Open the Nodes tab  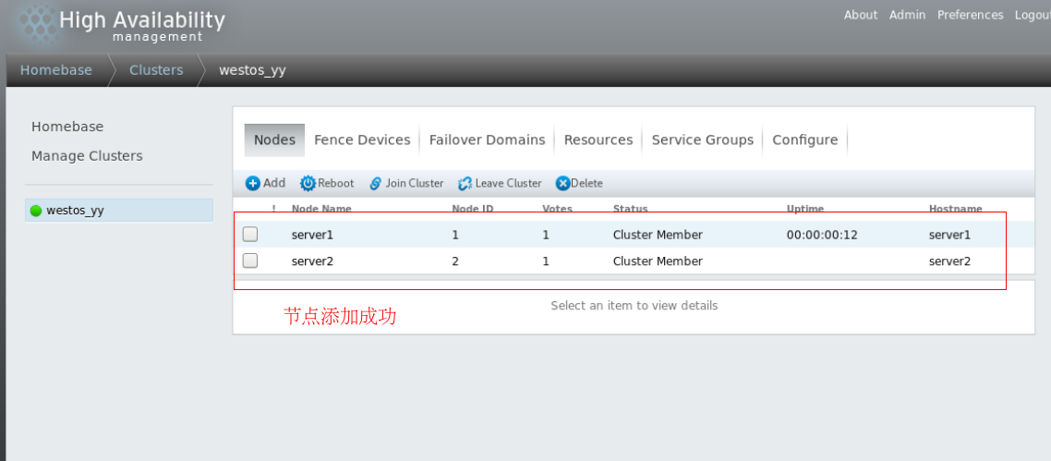click(275, 140)
